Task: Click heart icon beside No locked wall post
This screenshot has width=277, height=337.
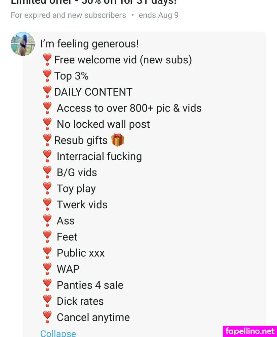Action: coord(47,124)
